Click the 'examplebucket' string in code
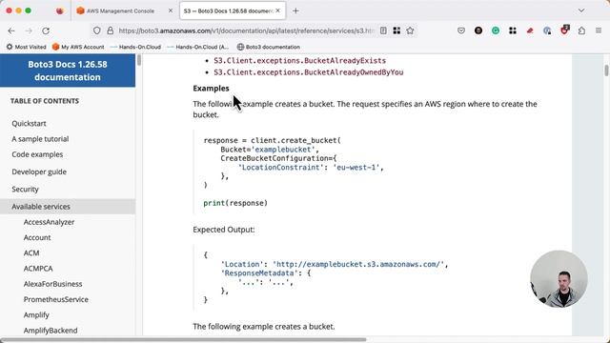Screen dimensions: 610x343 click(x=283, y=150)
